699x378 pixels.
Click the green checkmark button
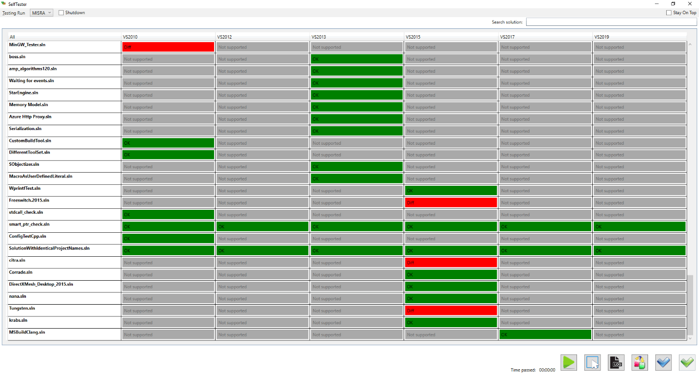coord(687,362)
